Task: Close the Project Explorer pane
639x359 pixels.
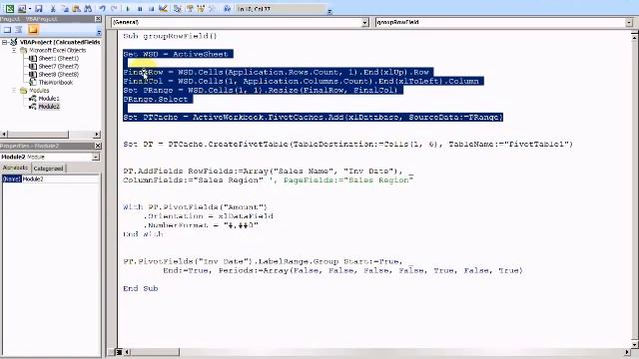Action: tap(98, 19)
